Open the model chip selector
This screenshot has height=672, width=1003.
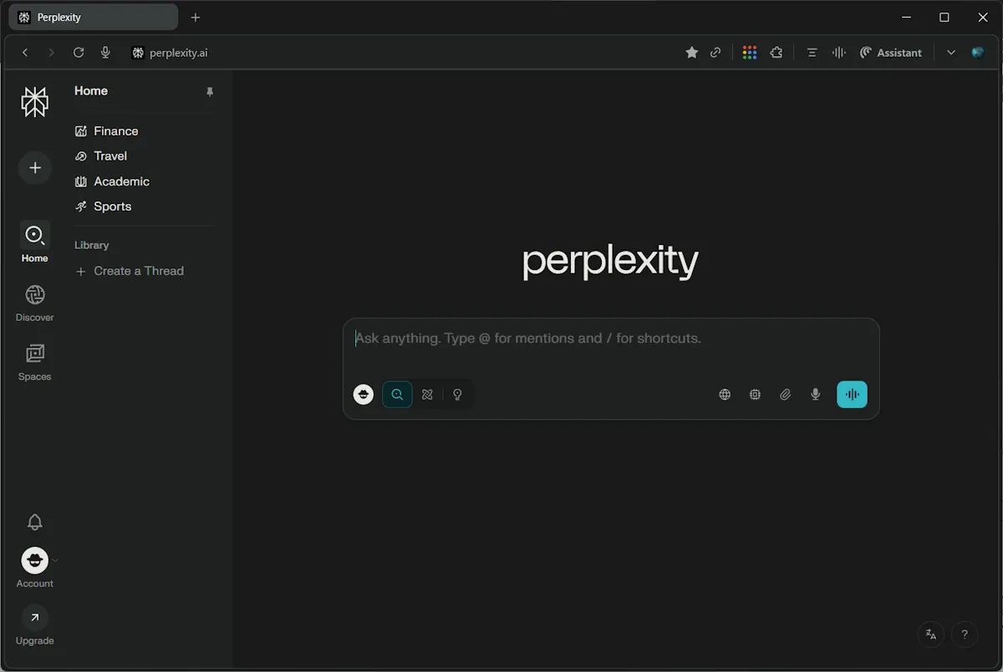[x=755, y=395]
